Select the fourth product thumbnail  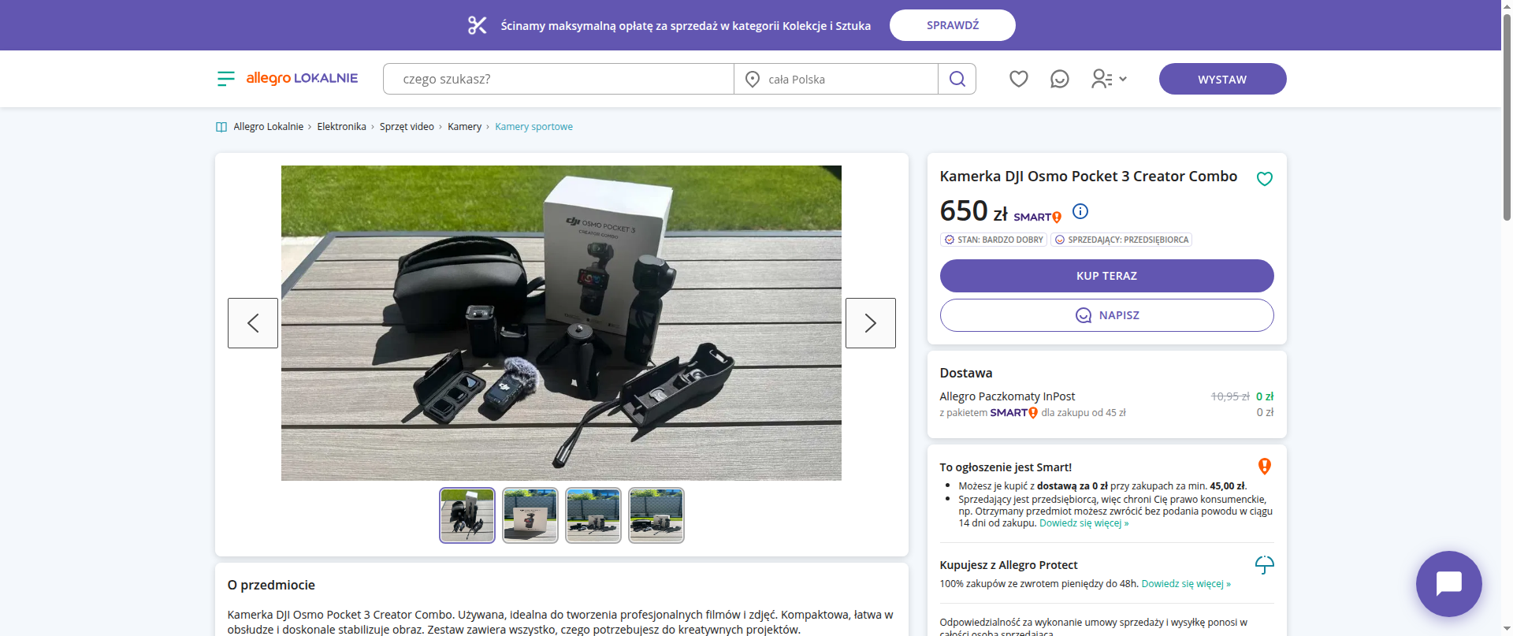click(656, 515)
